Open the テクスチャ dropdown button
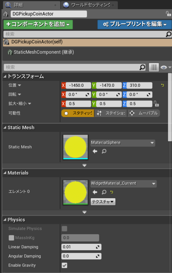This screenshot has width=172, height=273. (103, 202)
